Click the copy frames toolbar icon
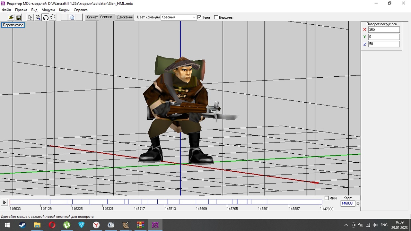 (72, 17)
